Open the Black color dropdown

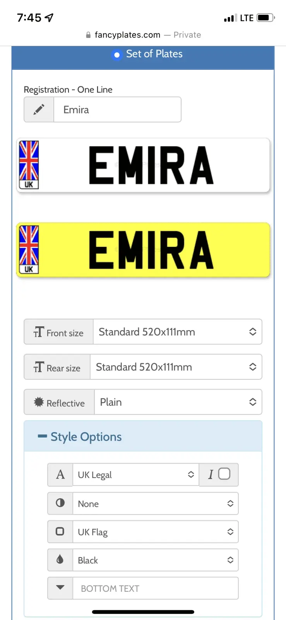tap(155, 560)
